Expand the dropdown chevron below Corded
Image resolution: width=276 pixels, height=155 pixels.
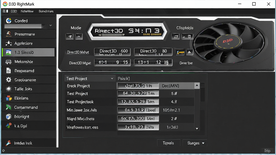click(51, 26)
